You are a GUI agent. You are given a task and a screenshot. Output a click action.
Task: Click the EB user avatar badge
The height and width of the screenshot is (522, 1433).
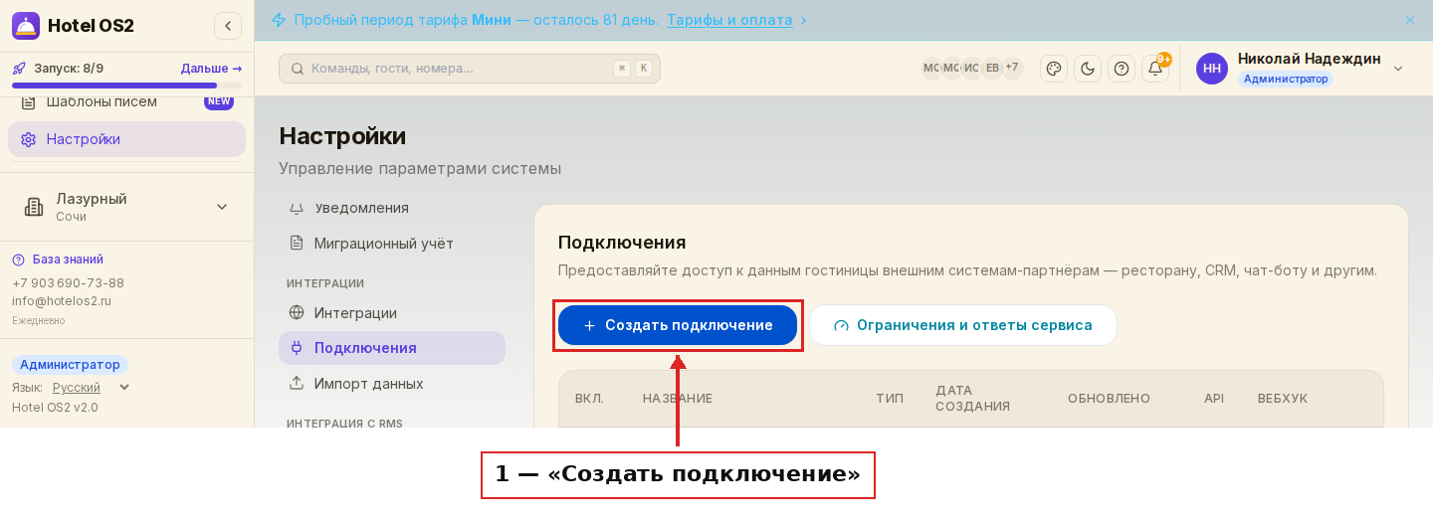pos(992,68)
